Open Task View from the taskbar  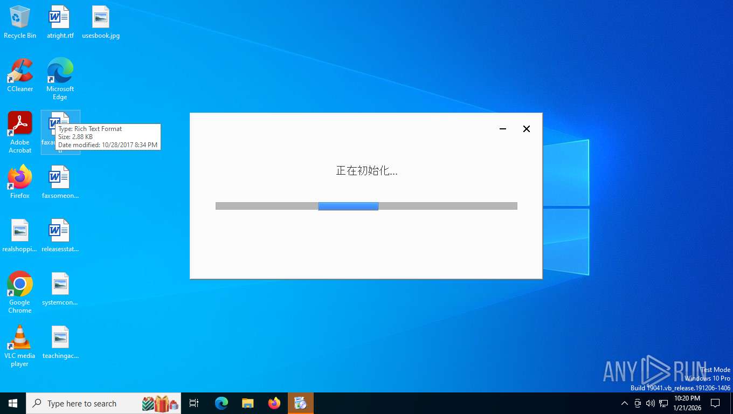[194, 403]
